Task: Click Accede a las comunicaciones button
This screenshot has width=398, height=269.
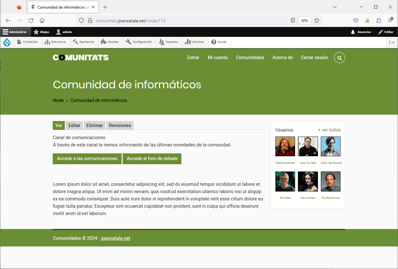Action: pos(87,158)
